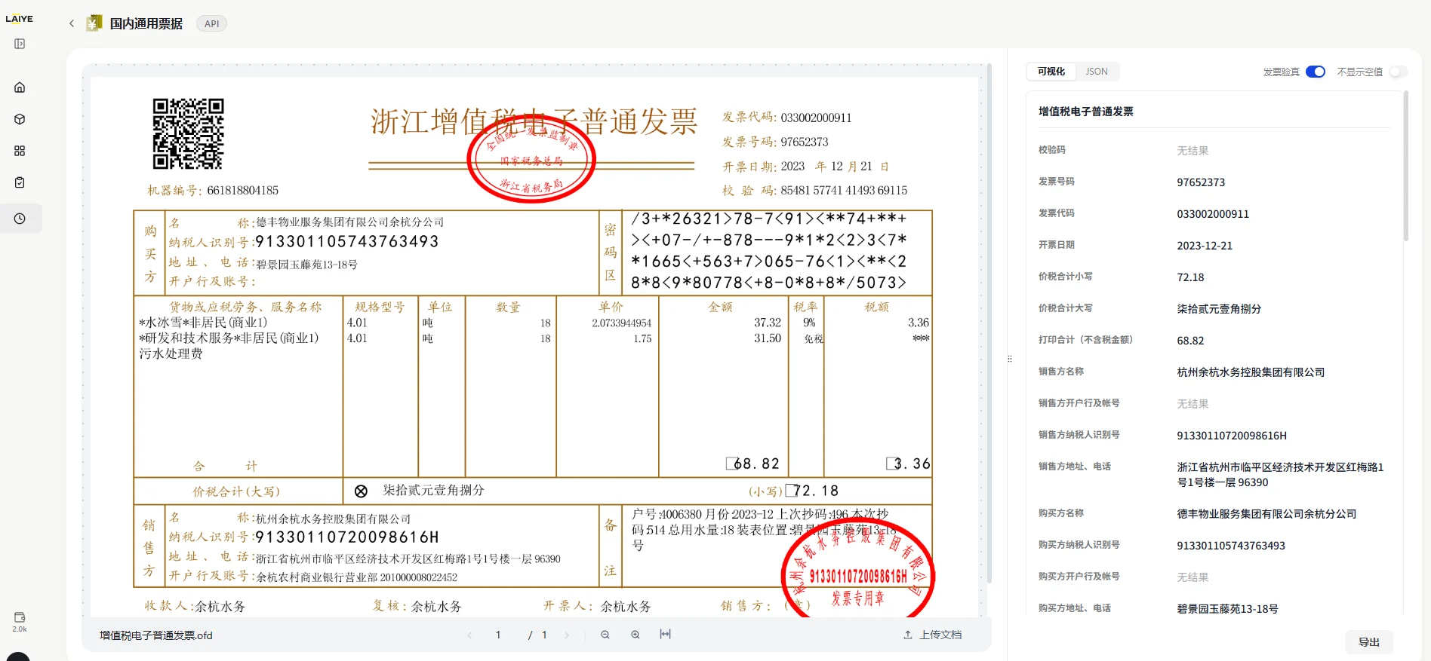The height and width of the screenshot is (661, 1431).
Task: Click the 校验码 field label in the results panel
Action: pyautogui.click(x=1051, y=150)
